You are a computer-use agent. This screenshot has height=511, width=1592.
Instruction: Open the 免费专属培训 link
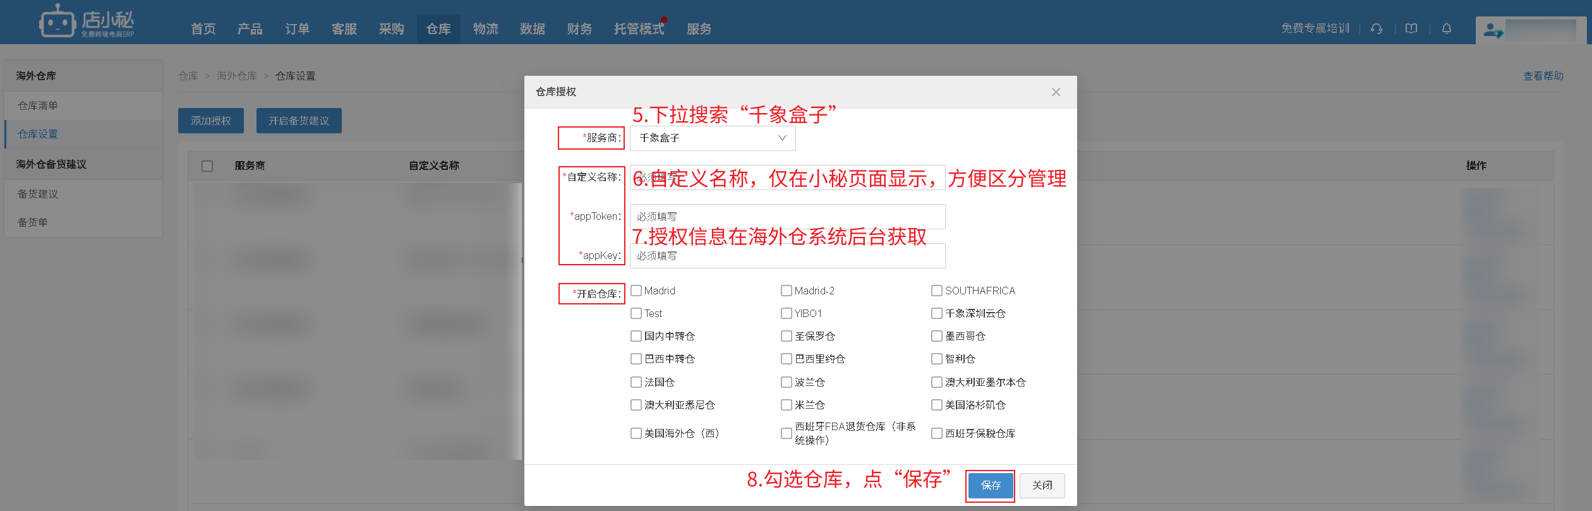click(1315, 28)
